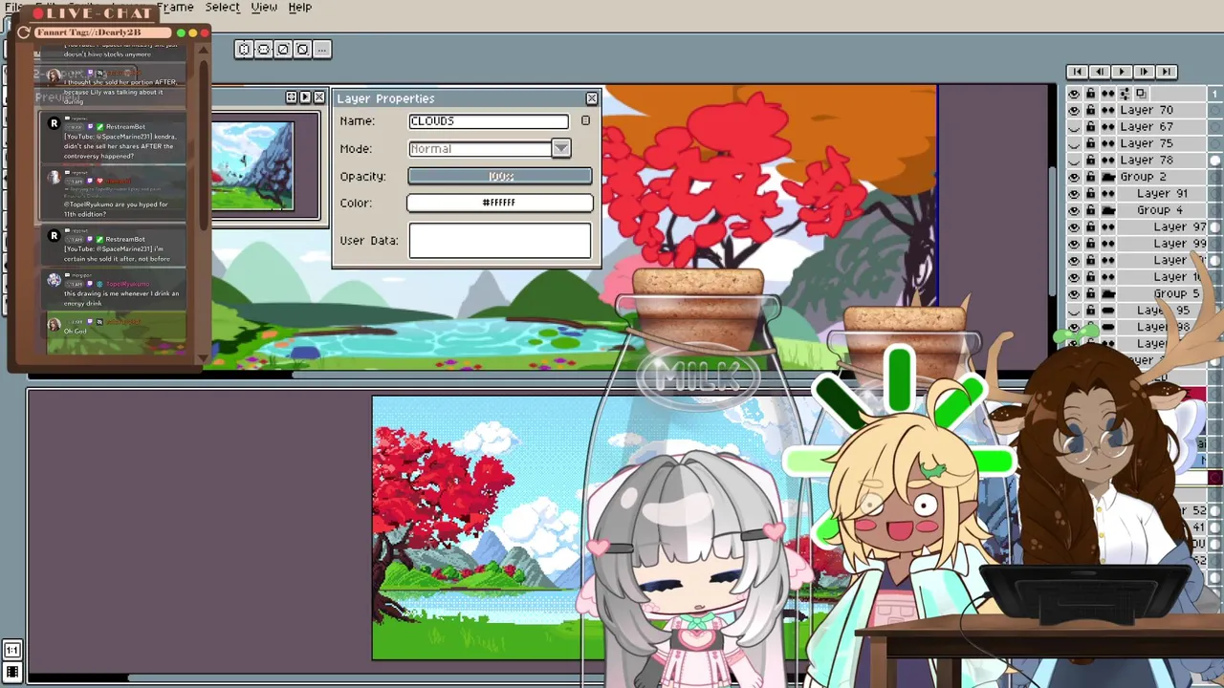Viewport: 1224px width, 688px height.
Task: Adjust the layer Opacity slider
Action: (500, 176)
